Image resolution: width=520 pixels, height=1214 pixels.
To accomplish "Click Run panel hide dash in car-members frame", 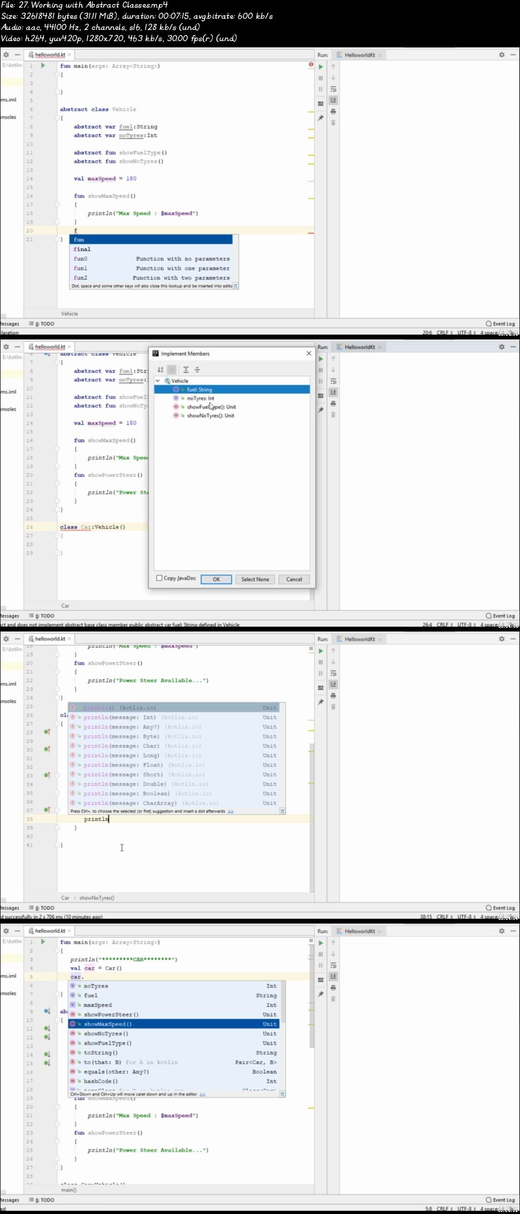I will [x=513, y=931].
